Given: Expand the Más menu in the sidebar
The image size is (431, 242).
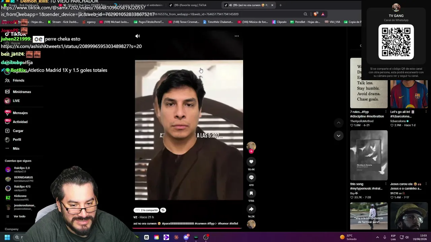Looking at the screenshot, I should tap(12, 149).
